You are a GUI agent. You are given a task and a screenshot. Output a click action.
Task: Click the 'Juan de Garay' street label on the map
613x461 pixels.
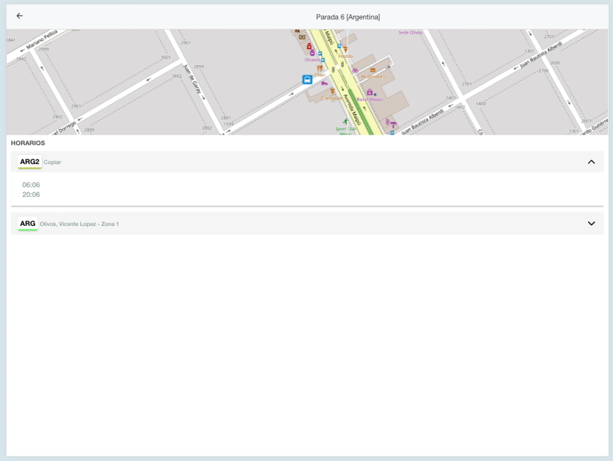(193, 79)
